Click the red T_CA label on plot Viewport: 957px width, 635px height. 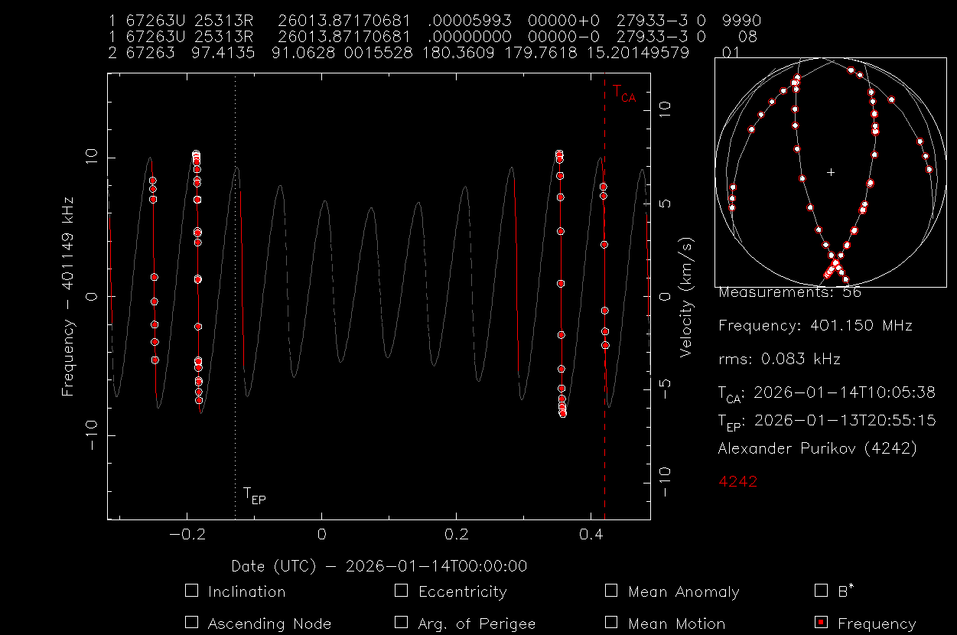coord(623,93)
